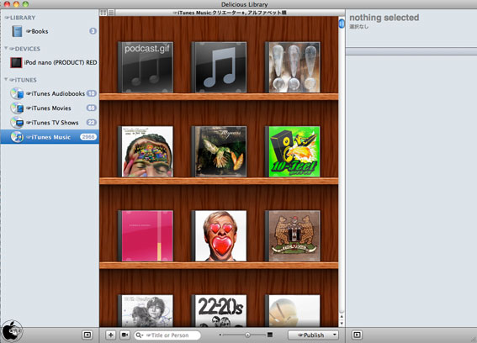Click the large cover size icon
The image size is (477, 343).
tap(270, 335)
